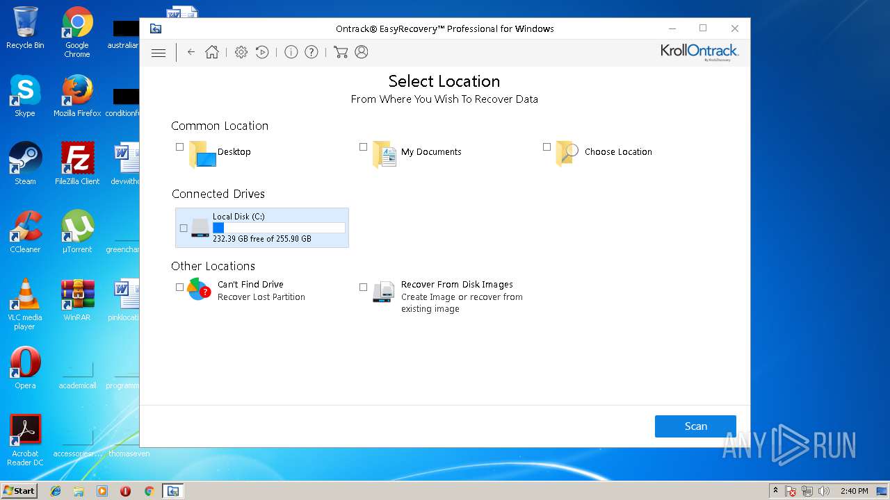Image resolution: width=890 pixels, height=500 pixels.
Task: Open Opera desktop shortcut
Action: [x=25, y=367]
